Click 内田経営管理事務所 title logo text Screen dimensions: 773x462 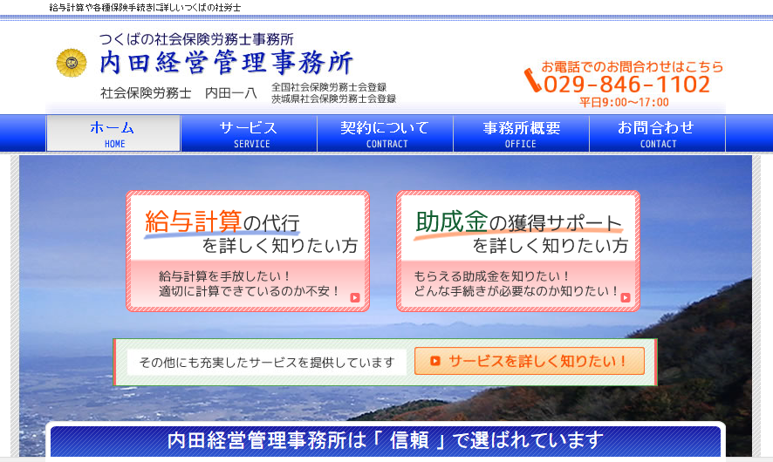(x=226, y=63)
